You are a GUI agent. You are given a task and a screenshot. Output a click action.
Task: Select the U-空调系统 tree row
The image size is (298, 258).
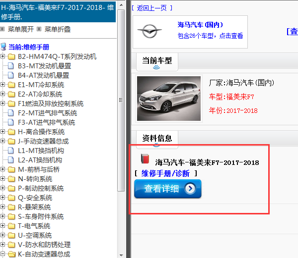tap(35, 235)
